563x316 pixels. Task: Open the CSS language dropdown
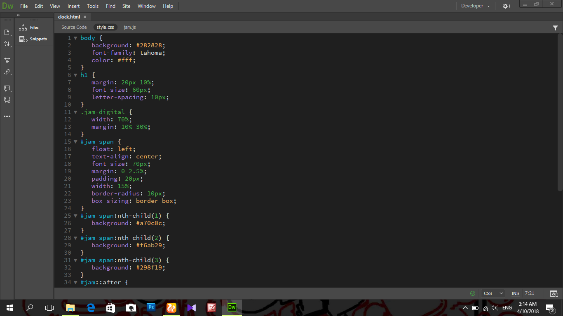pyautogui.click(x=493, y=293)
